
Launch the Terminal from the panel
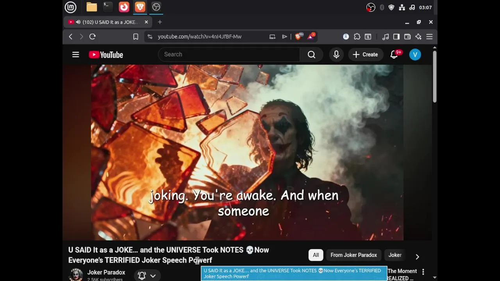(x=108, y=7)
